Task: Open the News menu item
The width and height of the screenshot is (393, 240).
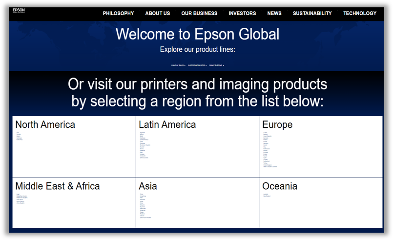Action: (x=274, y=13)
